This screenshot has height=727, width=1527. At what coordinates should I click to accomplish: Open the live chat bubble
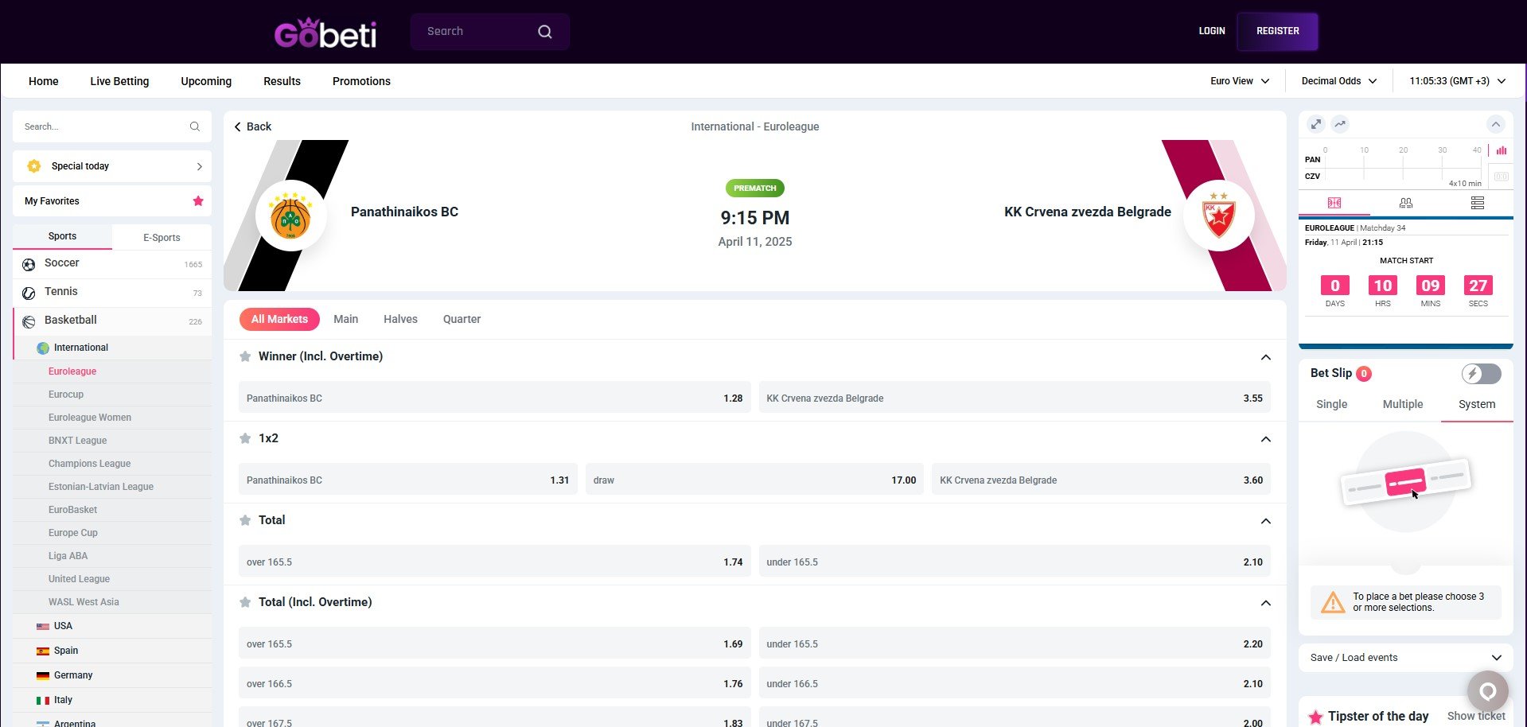[1488, 691]
